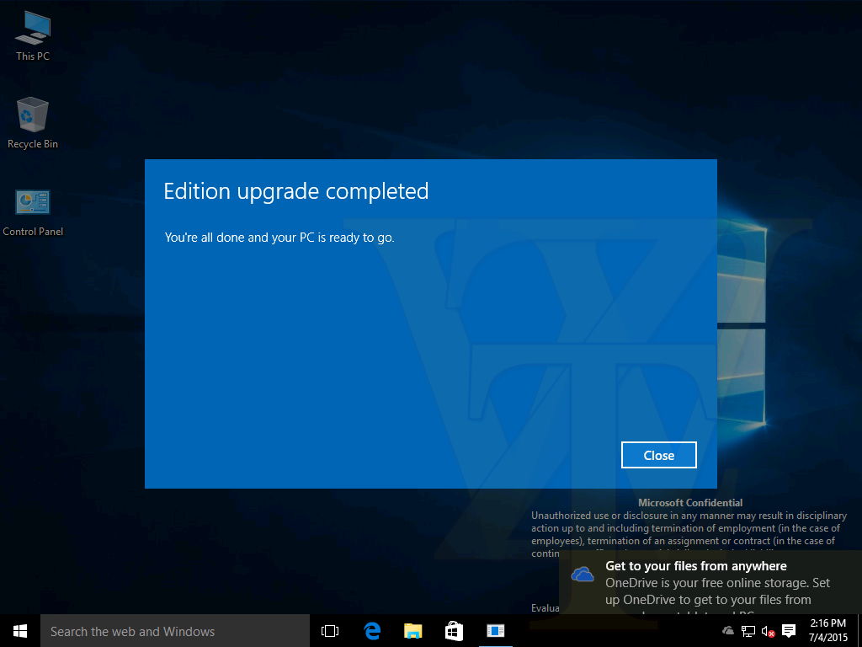Launch Microsoft Edge from the taskbar
This screenshot has width=862, height=647.
[372, 630]
